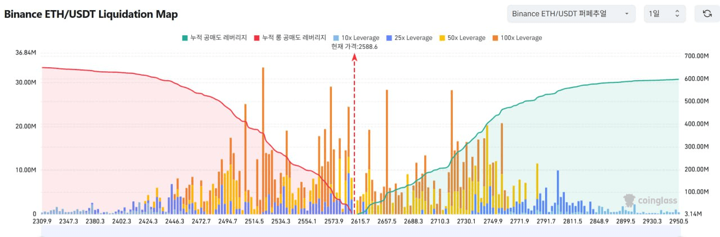Click the 100.00M right axis label
This screenshot has width=720, height=237.
click(x=696, y=192)
